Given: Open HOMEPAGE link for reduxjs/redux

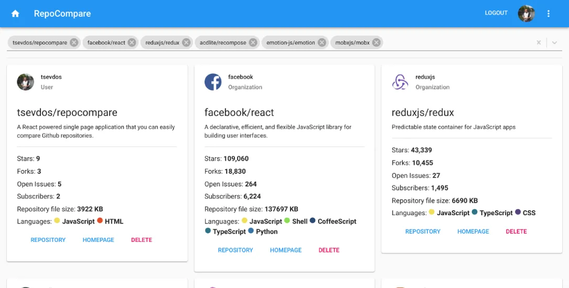Looking at the screenshot, I should tap(473, 231).
